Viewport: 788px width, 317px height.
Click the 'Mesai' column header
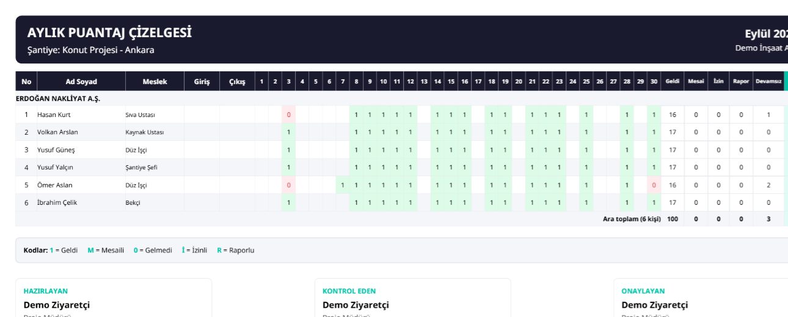[696, 82]
